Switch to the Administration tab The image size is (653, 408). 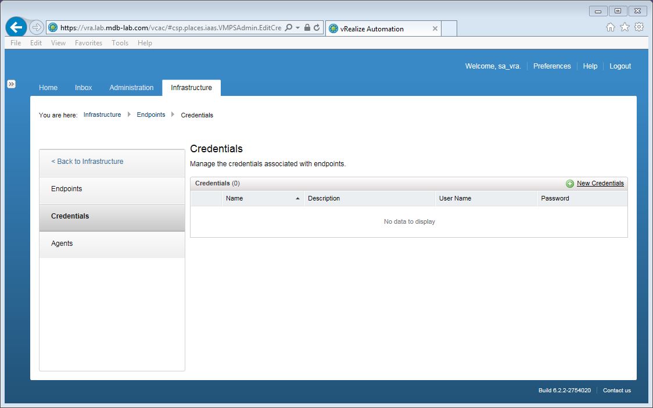(131, 88)
